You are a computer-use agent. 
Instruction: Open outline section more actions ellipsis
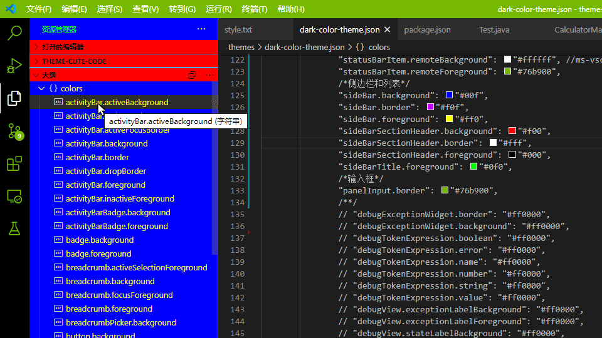click(209, 75)
